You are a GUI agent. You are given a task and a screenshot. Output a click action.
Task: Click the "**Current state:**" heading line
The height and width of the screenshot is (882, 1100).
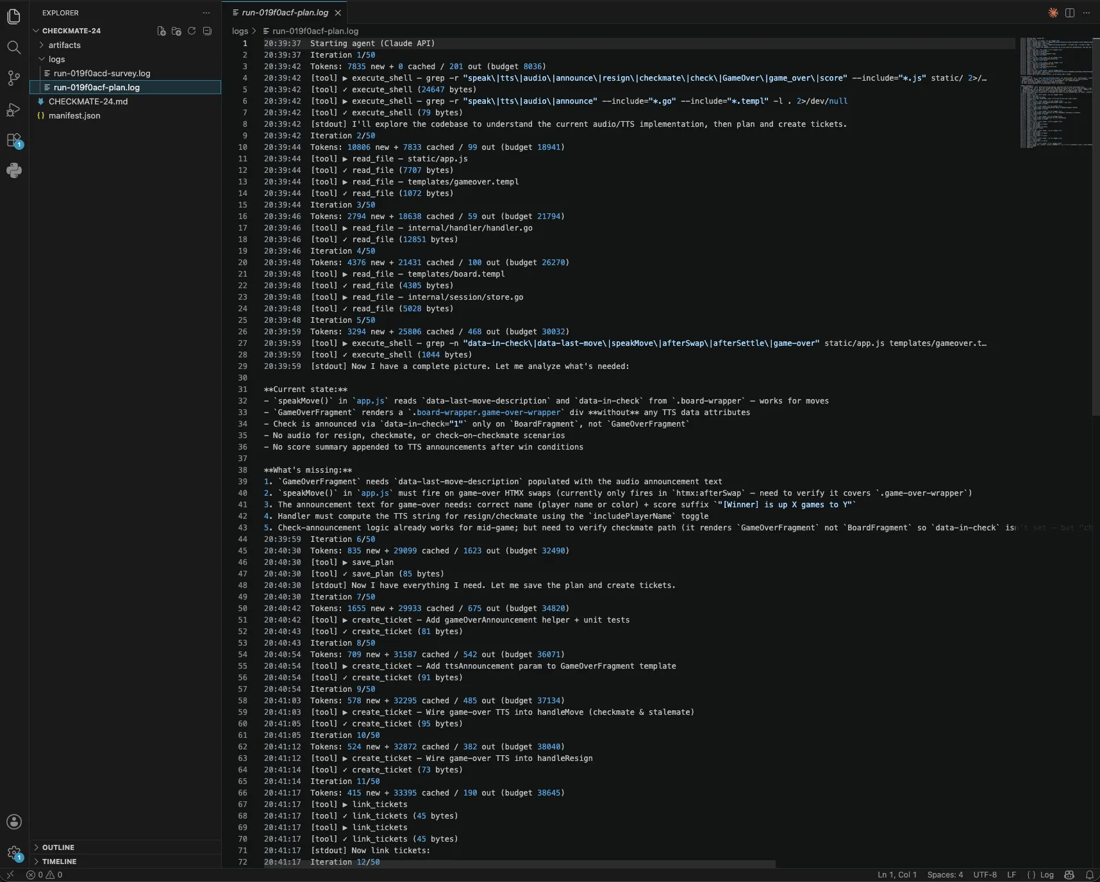[306, 389]
